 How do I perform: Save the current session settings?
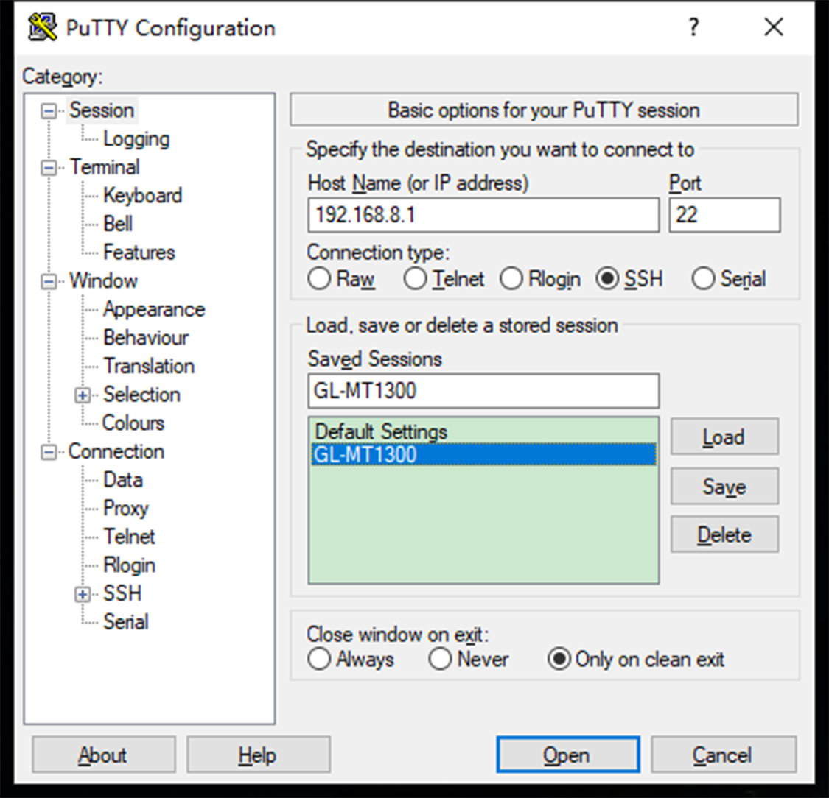724,486
